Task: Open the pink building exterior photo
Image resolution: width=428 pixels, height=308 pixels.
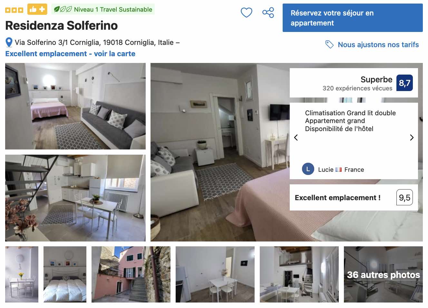Action: pos(131,274)
